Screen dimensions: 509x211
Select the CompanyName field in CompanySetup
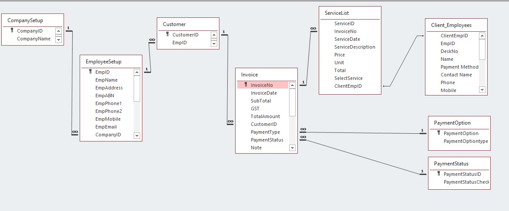tap(34, 39)
